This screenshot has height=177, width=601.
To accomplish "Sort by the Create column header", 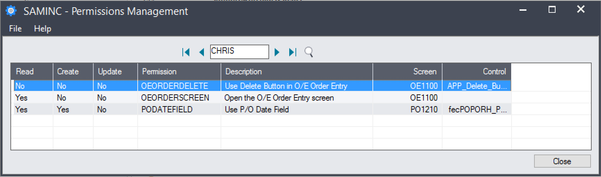I will (73, 72).
